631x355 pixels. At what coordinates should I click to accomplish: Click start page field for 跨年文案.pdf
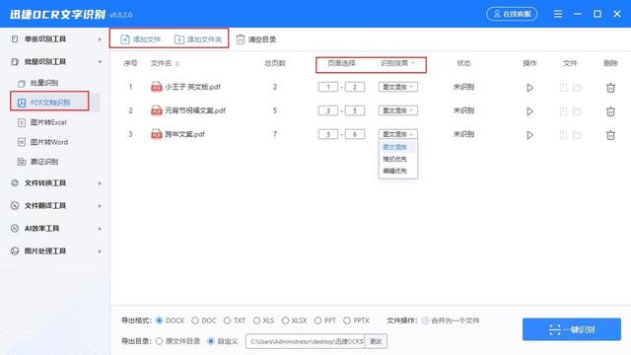328,134
